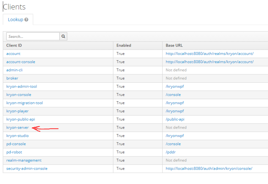Click the /pddr base URL

171,152
